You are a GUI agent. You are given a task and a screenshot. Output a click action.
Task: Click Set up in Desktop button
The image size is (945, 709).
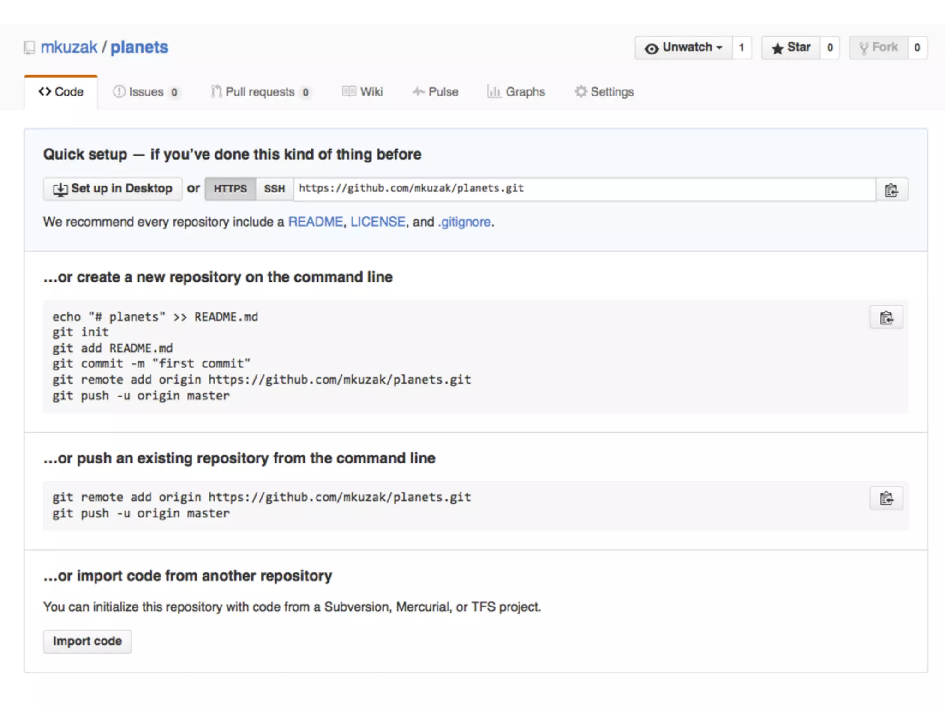(113, 189)
